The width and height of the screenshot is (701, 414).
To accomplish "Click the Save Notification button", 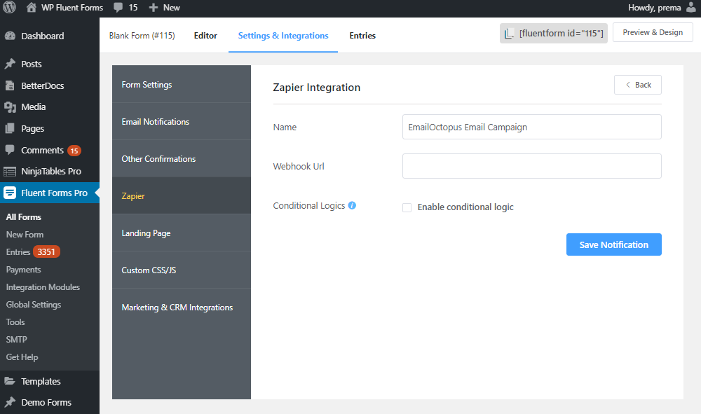I will (x=614, y=244).
